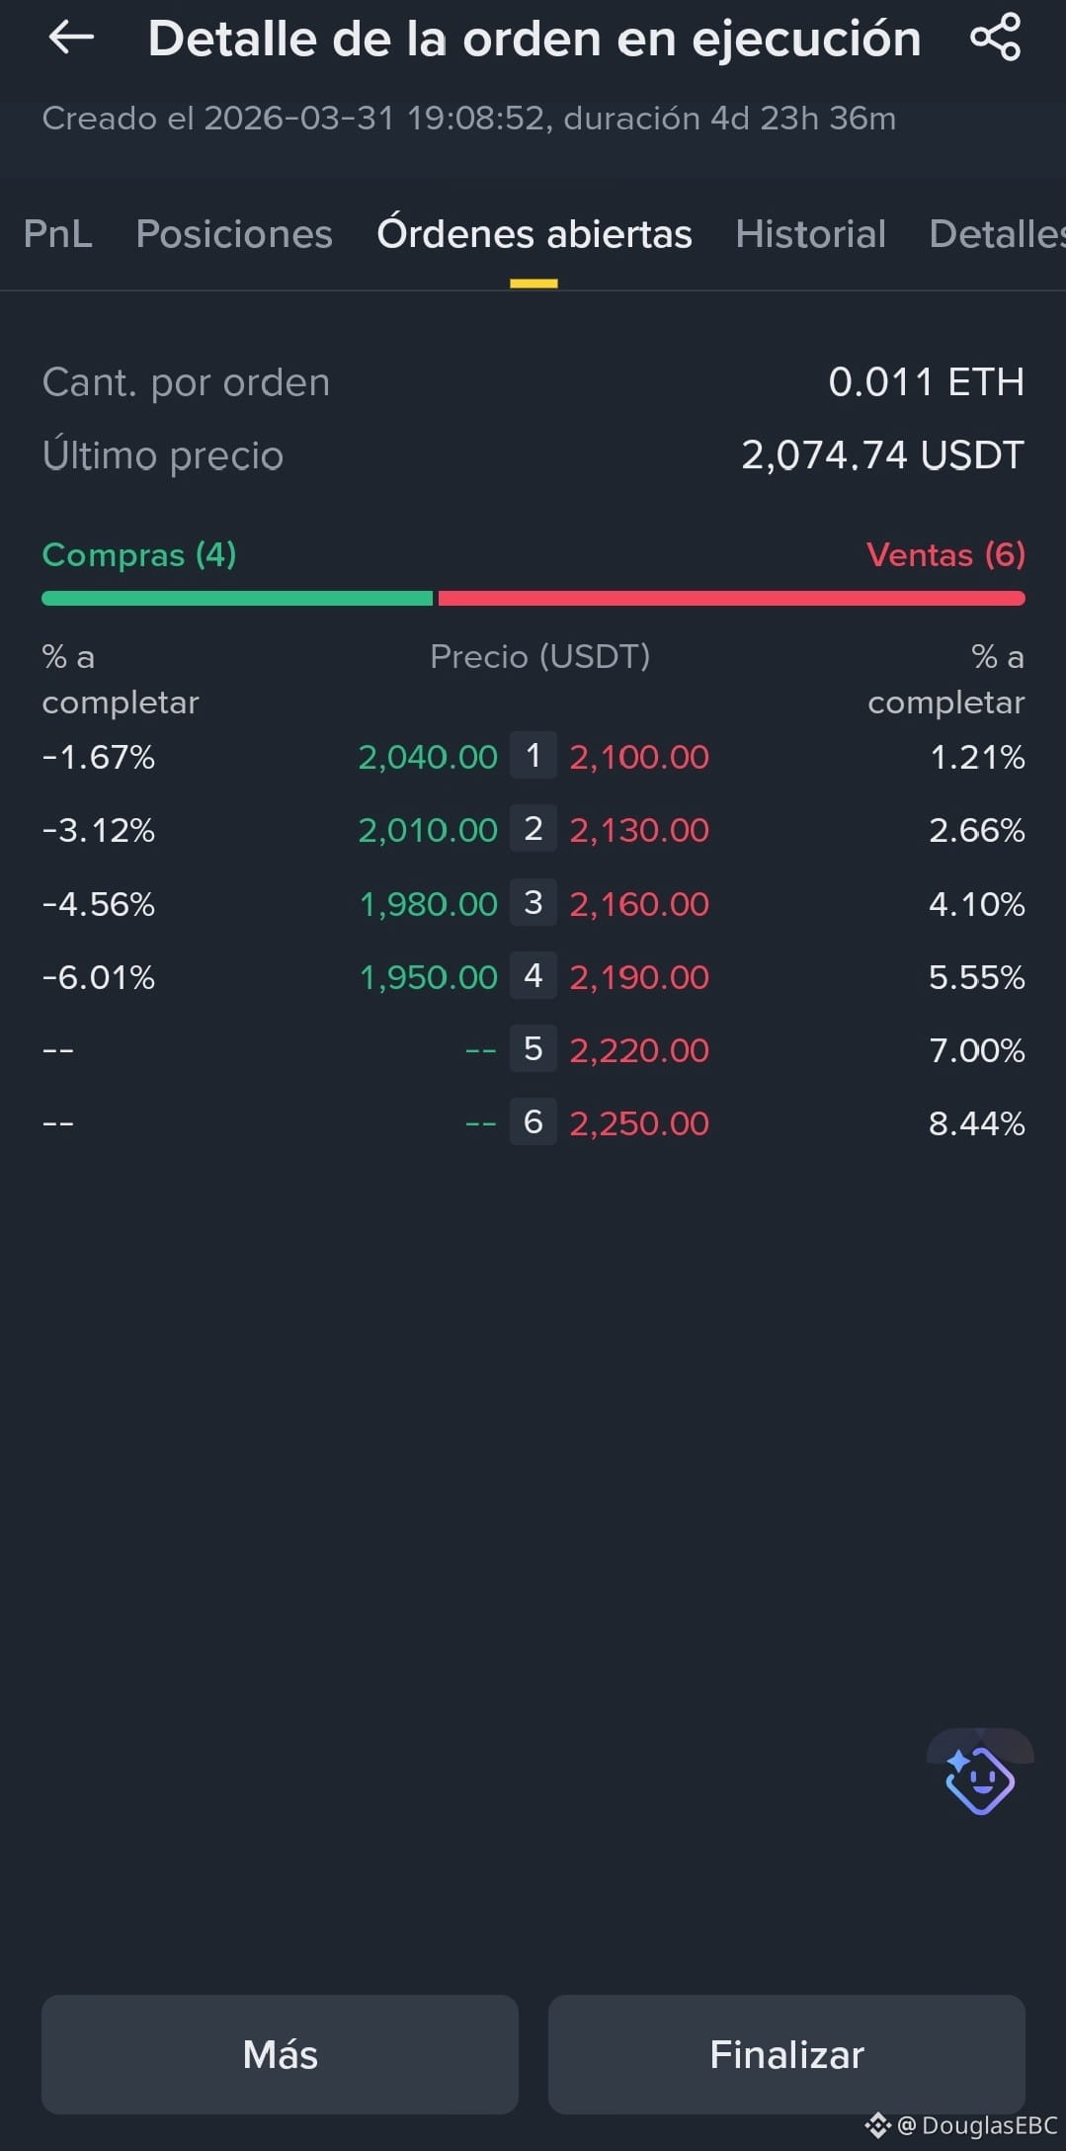Screen dimensions: 1066x2151
Task: Open the Detalles tab
Action: point(997,234)
